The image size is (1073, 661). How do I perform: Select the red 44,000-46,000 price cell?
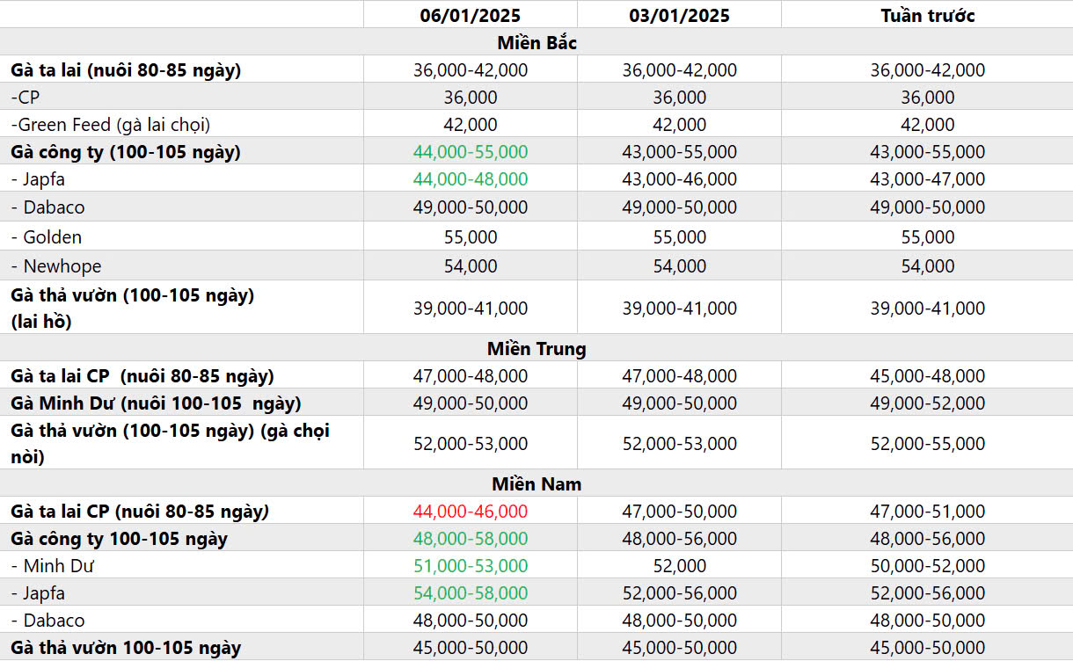coord(471,512)
